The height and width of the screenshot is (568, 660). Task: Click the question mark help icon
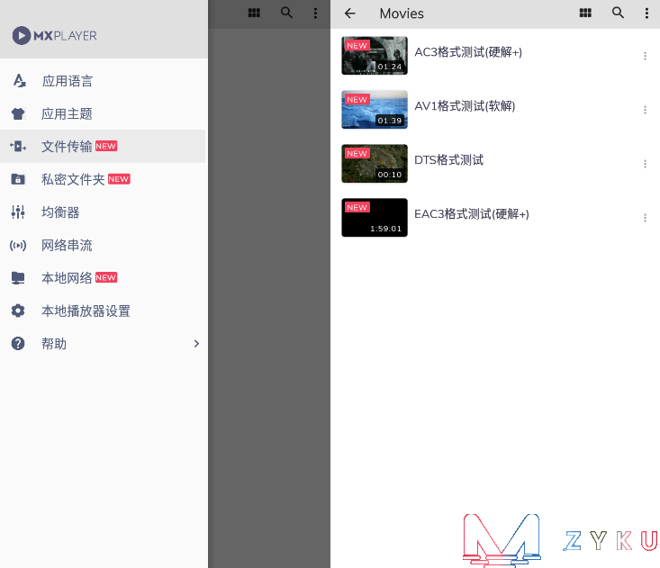[x=18, y=343]
